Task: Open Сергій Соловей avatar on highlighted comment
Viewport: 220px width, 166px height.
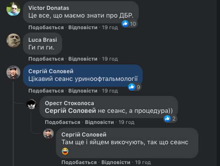Action: [13, 72]
